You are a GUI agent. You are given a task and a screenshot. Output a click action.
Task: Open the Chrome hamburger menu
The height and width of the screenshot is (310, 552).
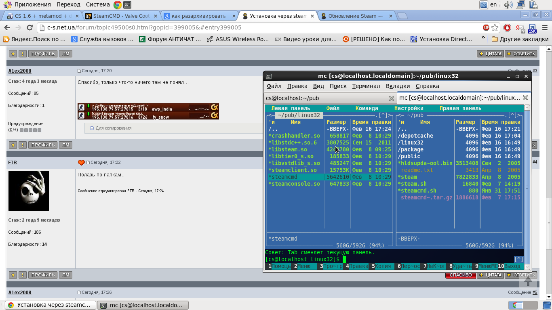[x=544, y=27]
